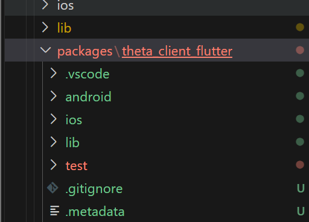Click the green status dot next to android

[x=300, y=96]
